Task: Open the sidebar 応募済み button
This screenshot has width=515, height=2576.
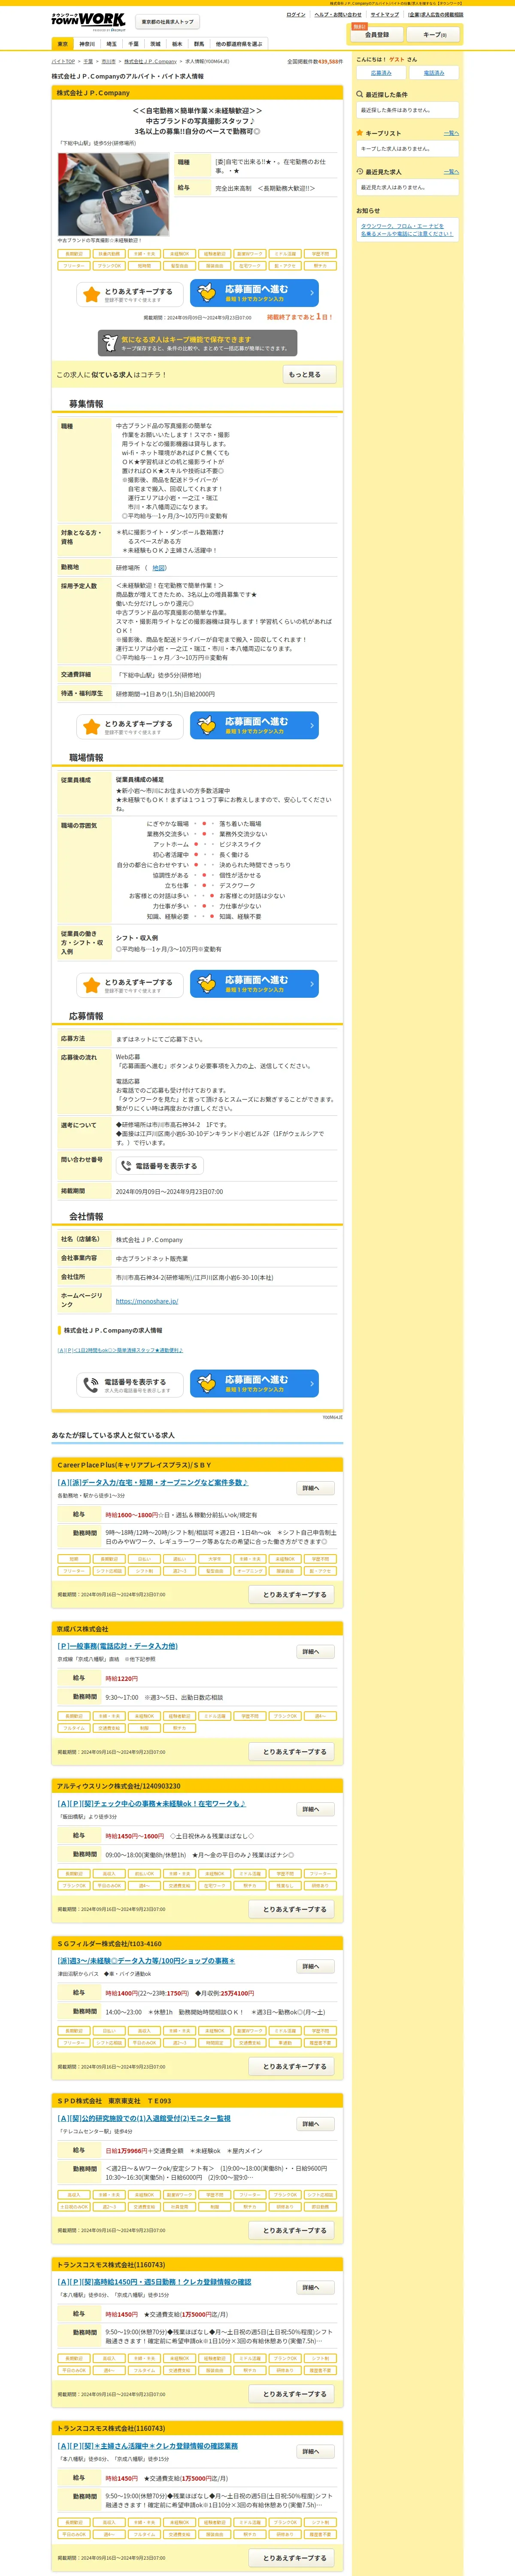Action: point(381,73)
